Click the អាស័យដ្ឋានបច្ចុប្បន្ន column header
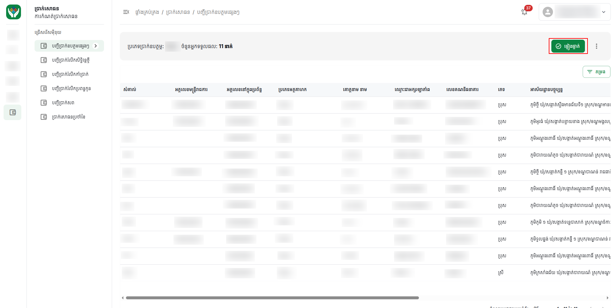This screenshot has height=308, width=614. point(546,89)
